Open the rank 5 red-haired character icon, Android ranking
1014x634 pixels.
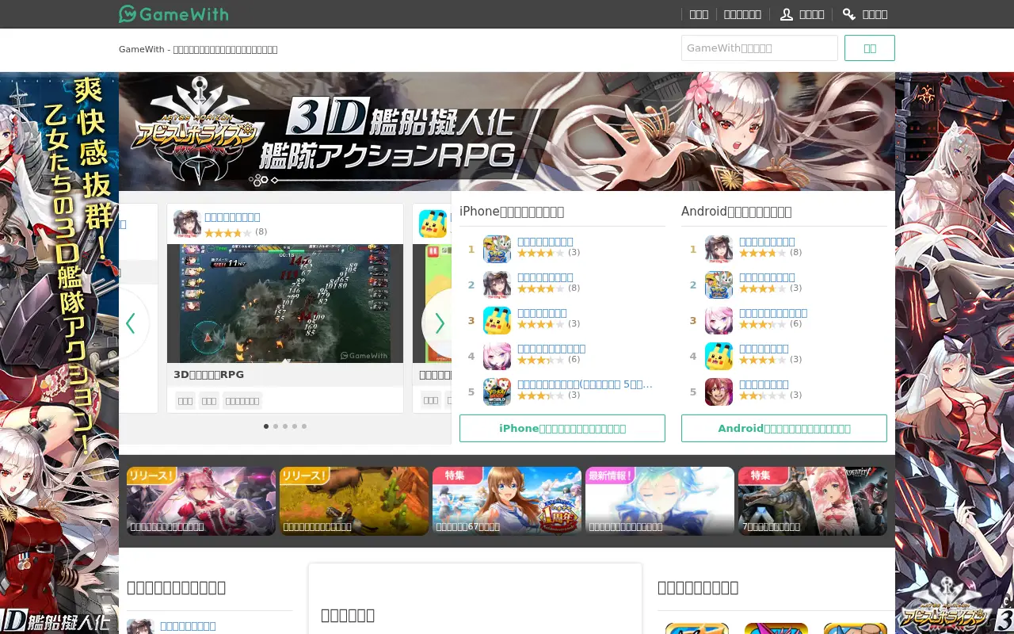pos(719,391)
